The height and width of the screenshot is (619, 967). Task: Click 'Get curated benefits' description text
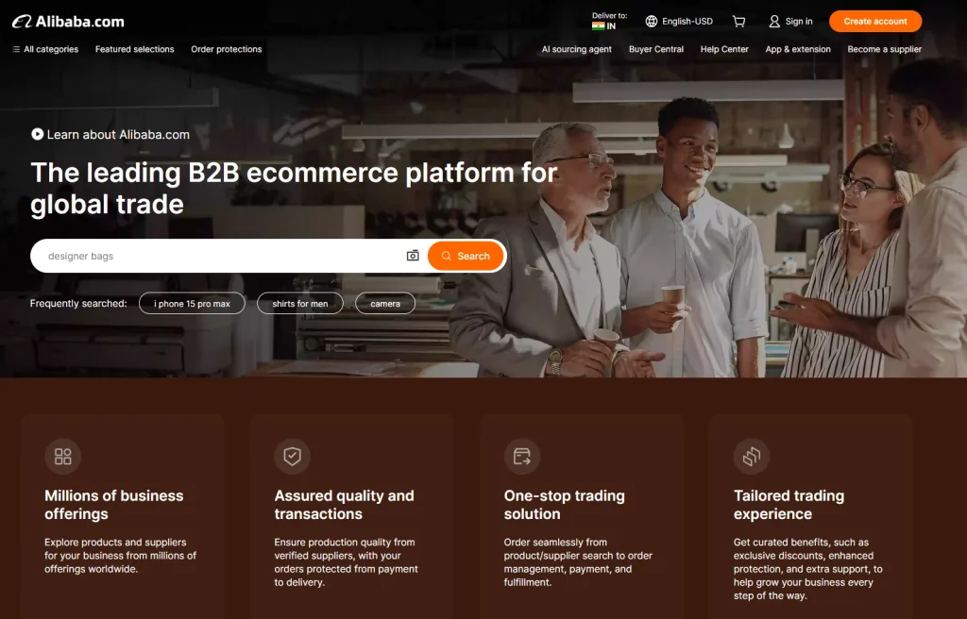tap(807, 569)
